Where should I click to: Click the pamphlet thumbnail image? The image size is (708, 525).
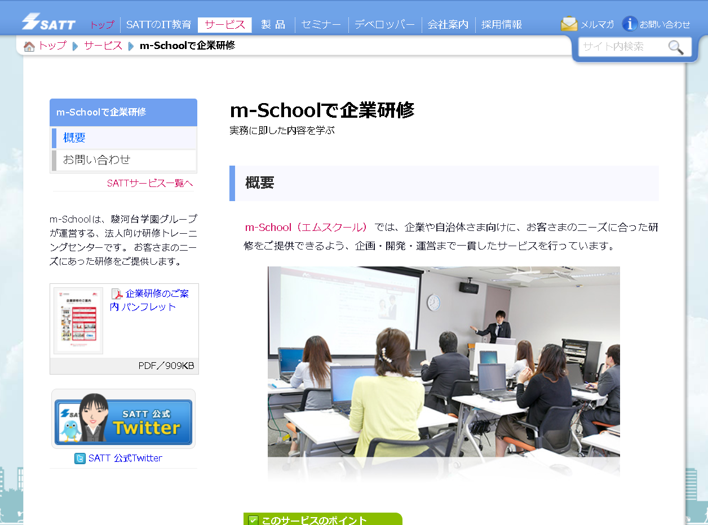78,321
